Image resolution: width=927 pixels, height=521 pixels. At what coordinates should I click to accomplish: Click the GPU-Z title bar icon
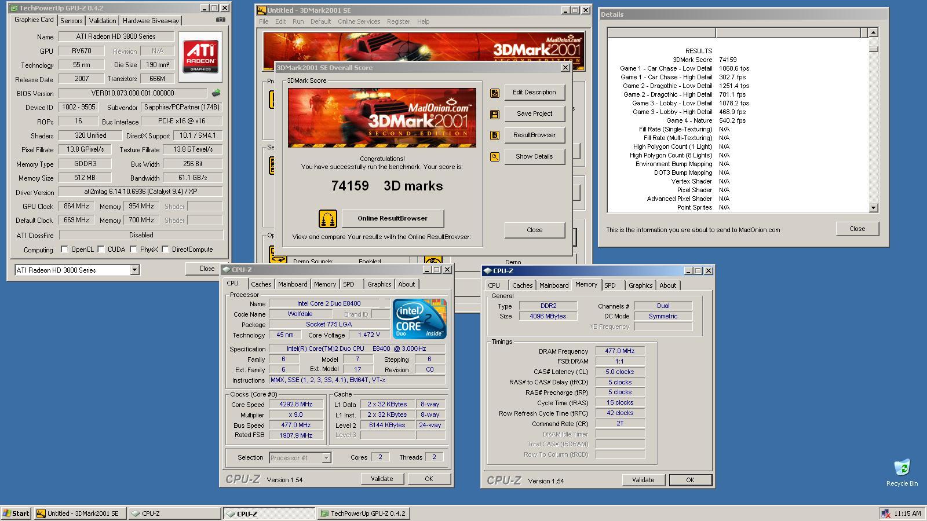13,8
